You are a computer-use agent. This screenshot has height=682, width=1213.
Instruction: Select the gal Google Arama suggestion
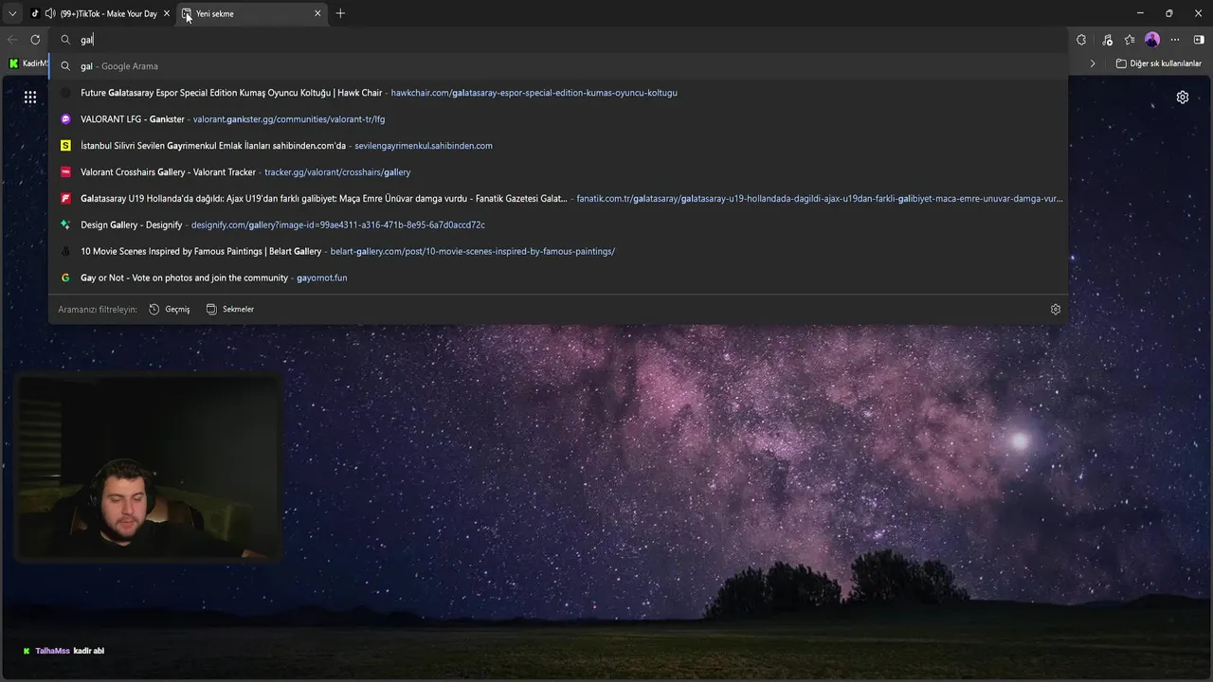click(558, 66)
